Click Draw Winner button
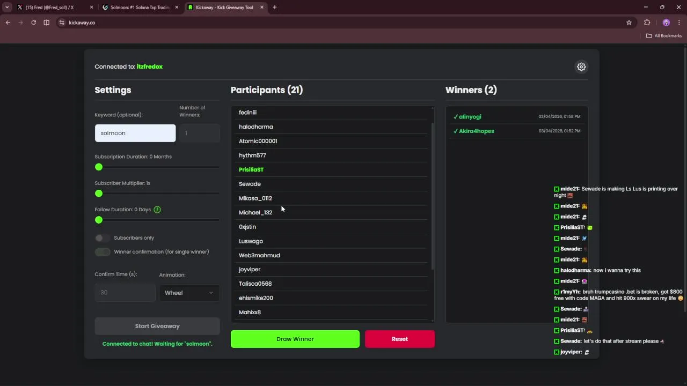This screenshot has width=687, height=386. click(295, 339)
